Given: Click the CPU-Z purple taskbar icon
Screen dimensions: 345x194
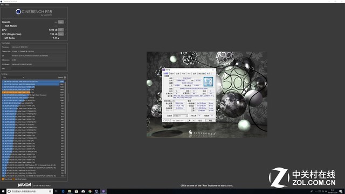Looking at the screenshot, I should tap(103, 191).
